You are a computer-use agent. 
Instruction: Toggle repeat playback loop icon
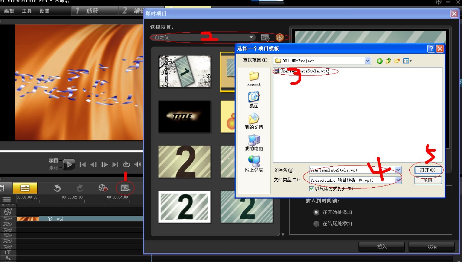coord(127,164)
